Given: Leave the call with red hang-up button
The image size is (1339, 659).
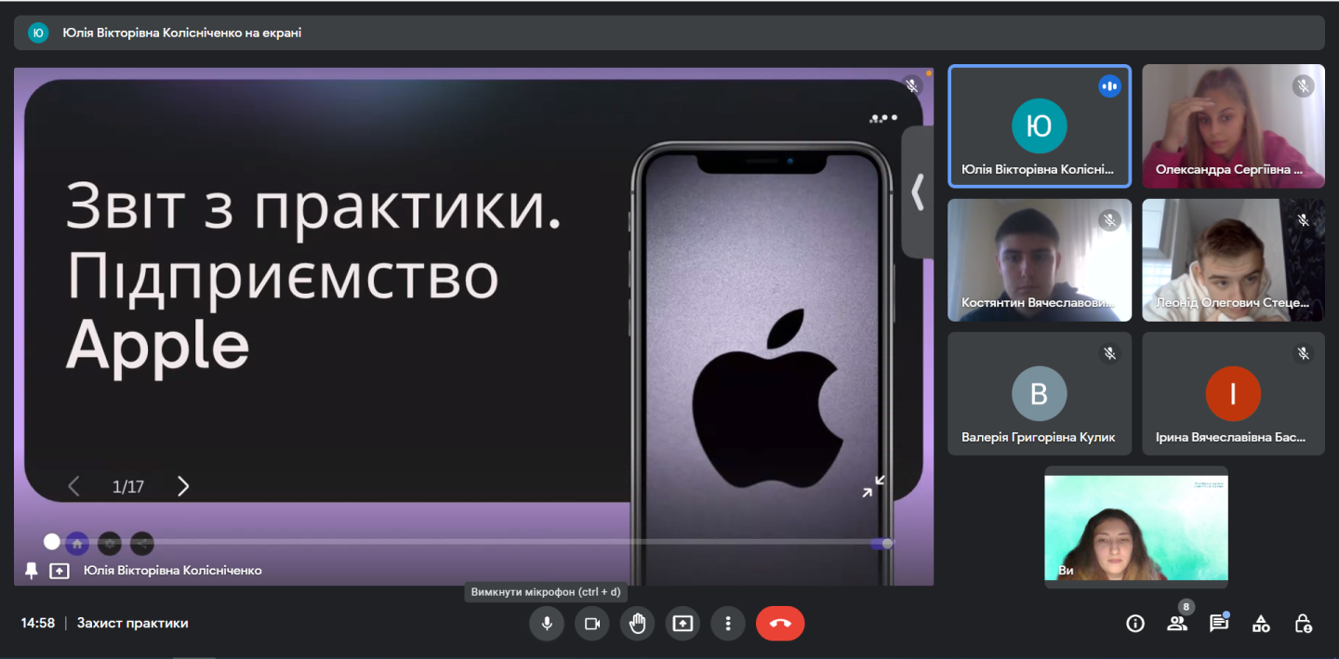Looking at the screenshot, I should [780, 624].
